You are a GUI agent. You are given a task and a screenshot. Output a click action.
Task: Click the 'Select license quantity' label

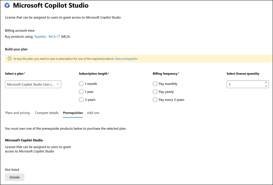coord(243,73)
